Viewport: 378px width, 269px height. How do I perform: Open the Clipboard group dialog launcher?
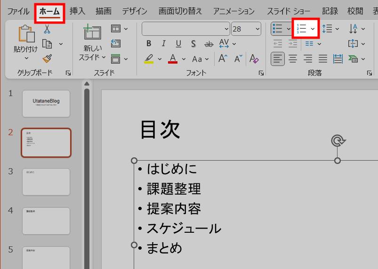(68, 73)
